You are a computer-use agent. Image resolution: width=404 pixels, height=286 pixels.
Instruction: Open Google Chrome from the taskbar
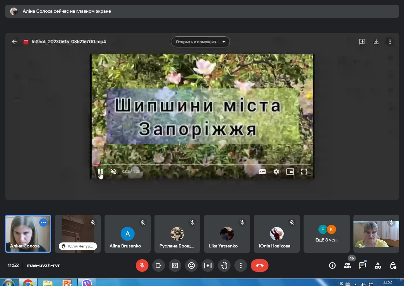[28, 283]
